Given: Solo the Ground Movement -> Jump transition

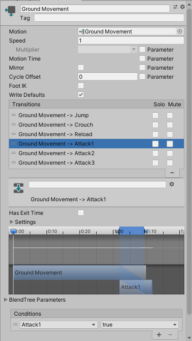Looking at the screenshot, I should [x=155, y=115].
